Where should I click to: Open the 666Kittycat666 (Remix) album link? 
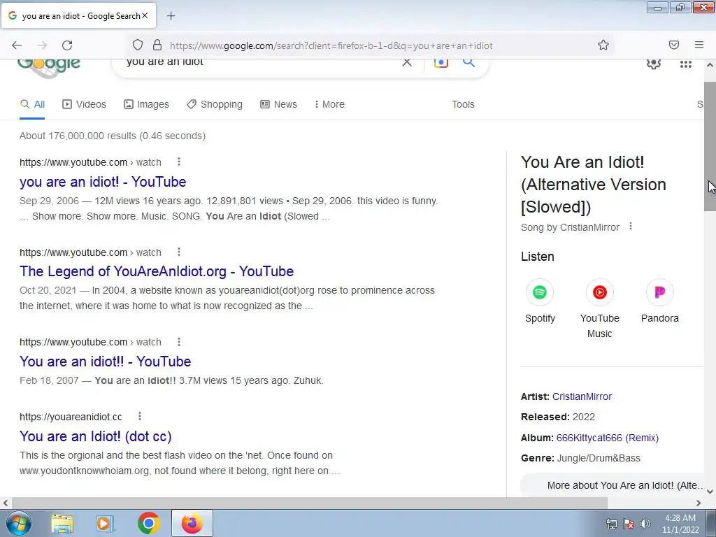608,438
